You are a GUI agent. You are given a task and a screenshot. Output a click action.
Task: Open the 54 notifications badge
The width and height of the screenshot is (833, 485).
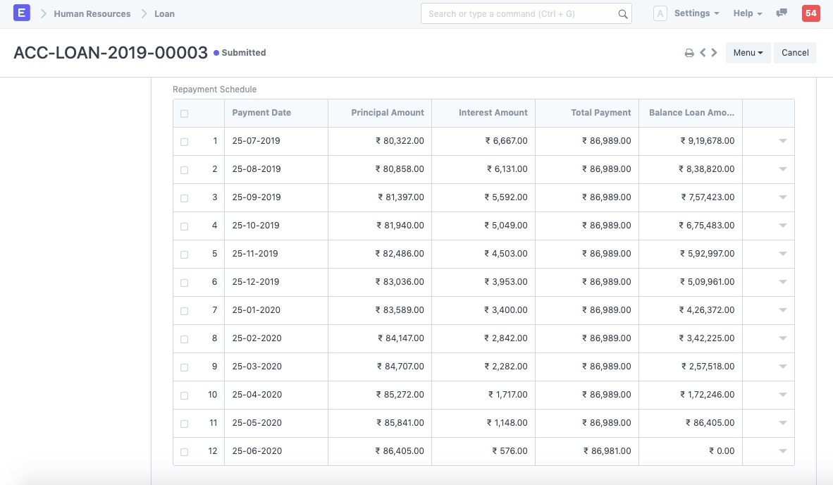(810, 13)
